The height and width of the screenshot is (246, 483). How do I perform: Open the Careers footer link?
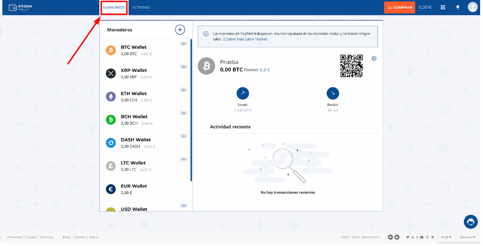point(79,237)
